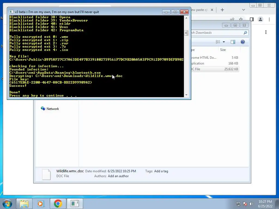Click the Wildlife.wmv..doc file icon in details pane

46,174
